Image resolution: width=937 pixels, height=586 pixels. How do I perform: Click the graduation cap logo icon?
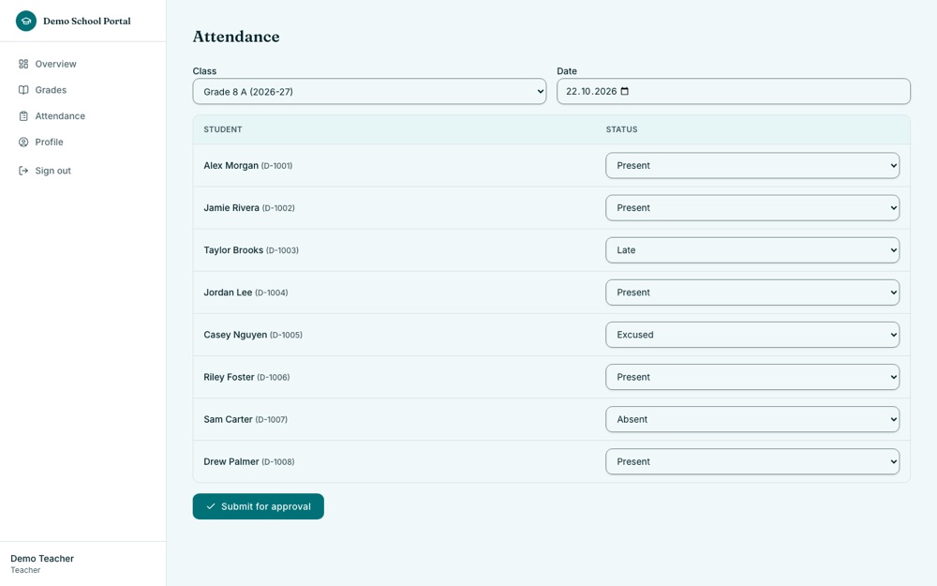click(x=25, y=21)
